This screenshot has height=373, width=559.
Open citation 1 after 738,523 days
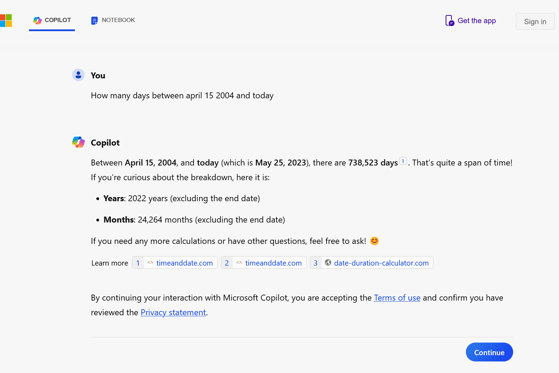[x=403, y=161]
